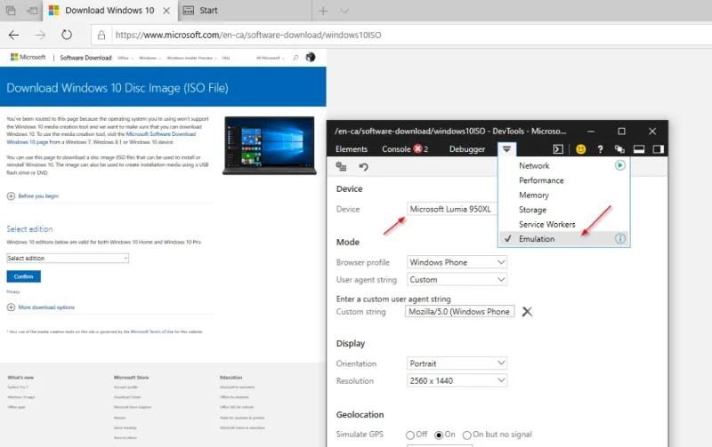The height and width of the screenshot is (447, 712).
Task: Open the Resolution dropdown showing 2560 x 1440
Action: click(457, 381)
